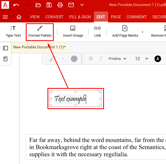The height and width of the screenshot is (164, 166).
Task: Click the gray circle color swatch
Action: point(74,59)
